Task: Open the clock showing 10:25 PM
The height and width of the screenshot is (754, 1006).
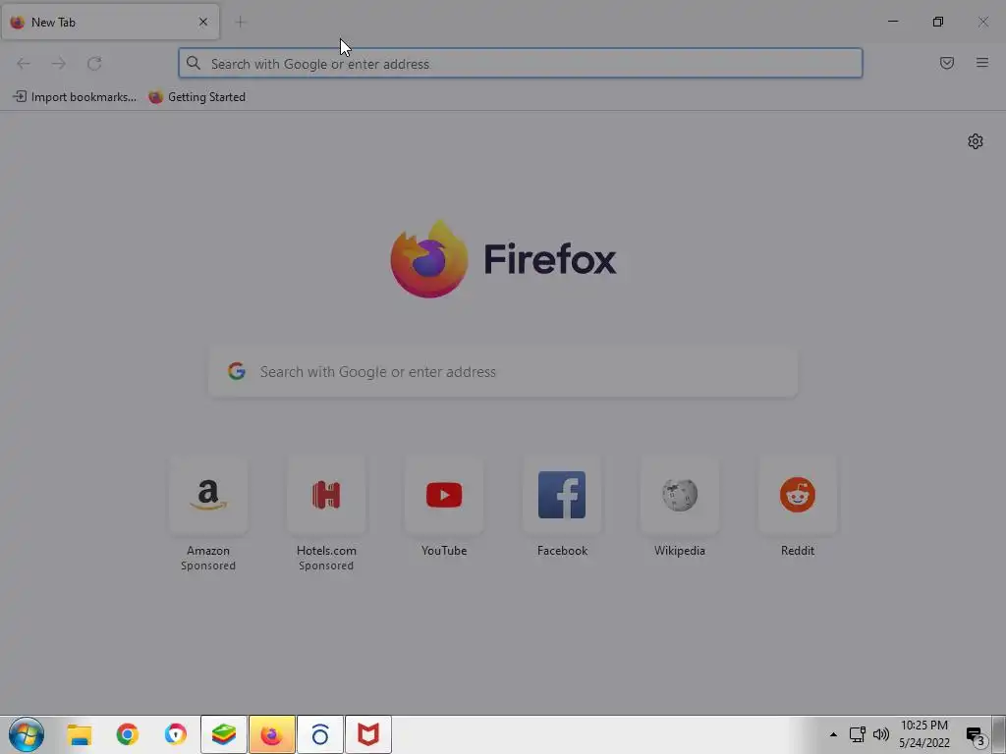Action: click(923, 734)
